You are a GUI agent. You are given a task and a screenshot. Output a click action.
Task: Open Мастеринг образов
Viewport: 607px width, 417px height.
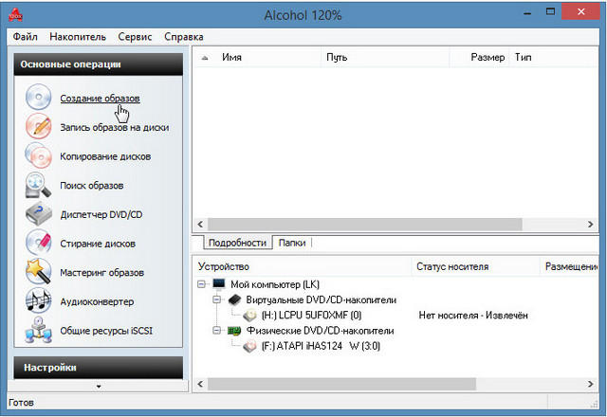(102, 272)
